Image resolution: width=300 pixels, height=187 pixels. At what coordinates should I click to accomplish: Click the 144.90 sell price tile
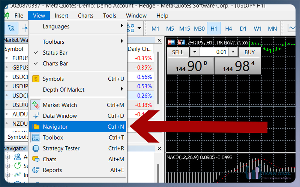click(190, 66)
